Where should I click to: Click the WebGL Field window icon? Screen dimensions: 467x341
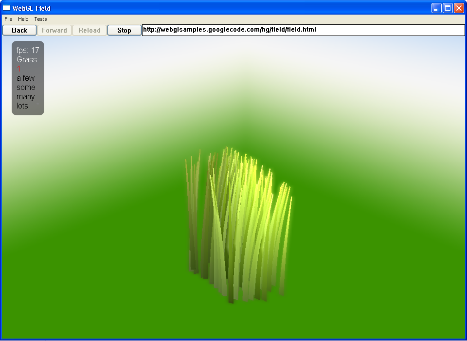tap(7, 8)
